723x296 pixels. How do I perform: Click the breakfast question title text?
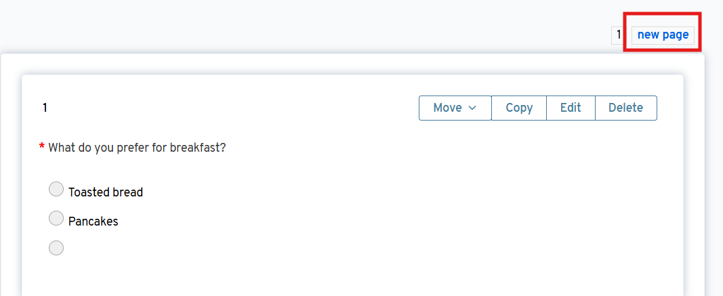coord(137,147)
